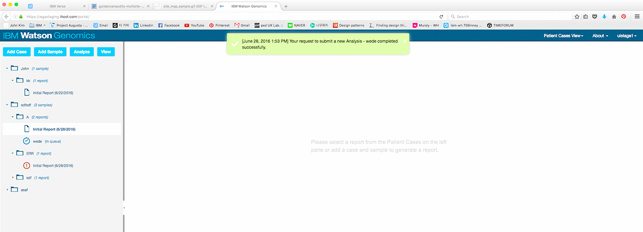643x232 pixels.
Task: Open the bookmarks list icon
Action: point(586,17)
